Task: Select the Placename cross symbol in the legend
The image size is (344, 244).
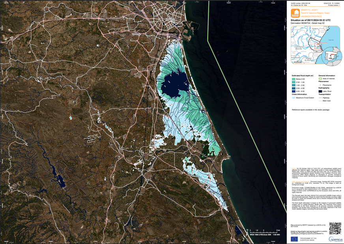Action: 320,86
